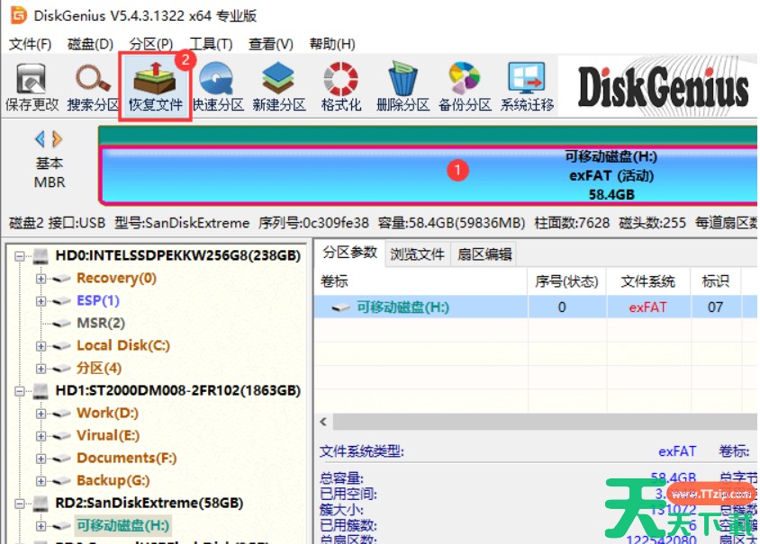
Task: Launch the 恢复文件 file recovery tool
Action: tap(155, 87)
